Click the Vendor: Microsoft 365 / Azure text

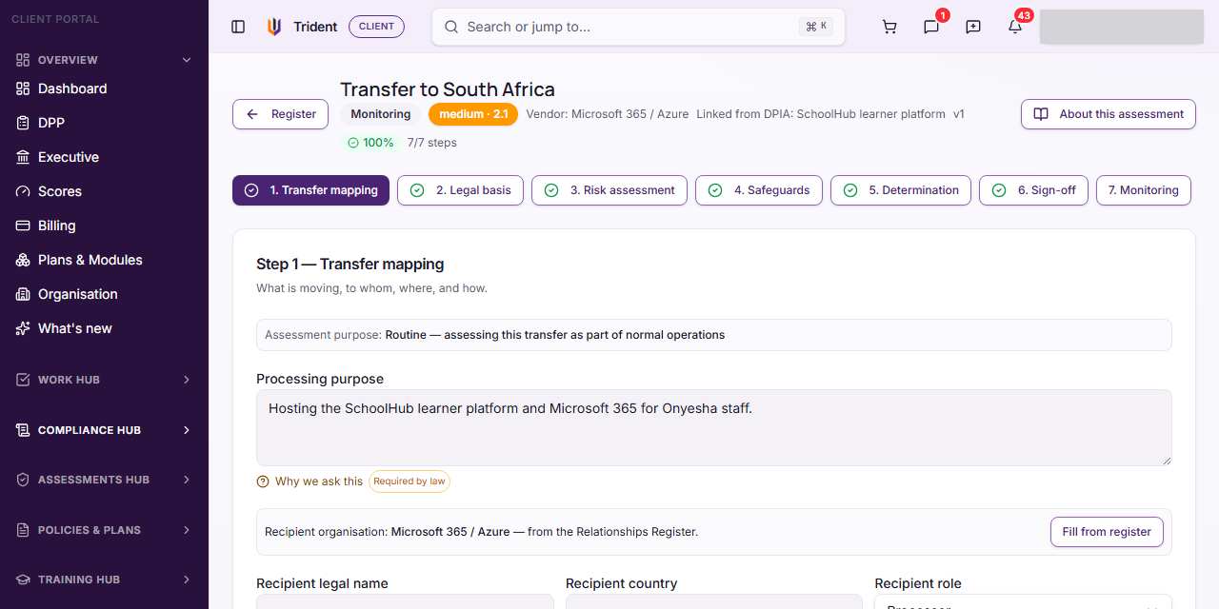pos(608,114)
